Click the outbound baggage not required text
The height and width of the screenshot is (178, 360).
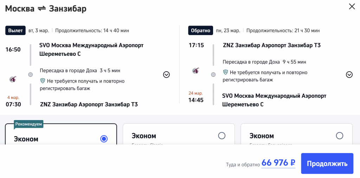[x=86, y=84]
